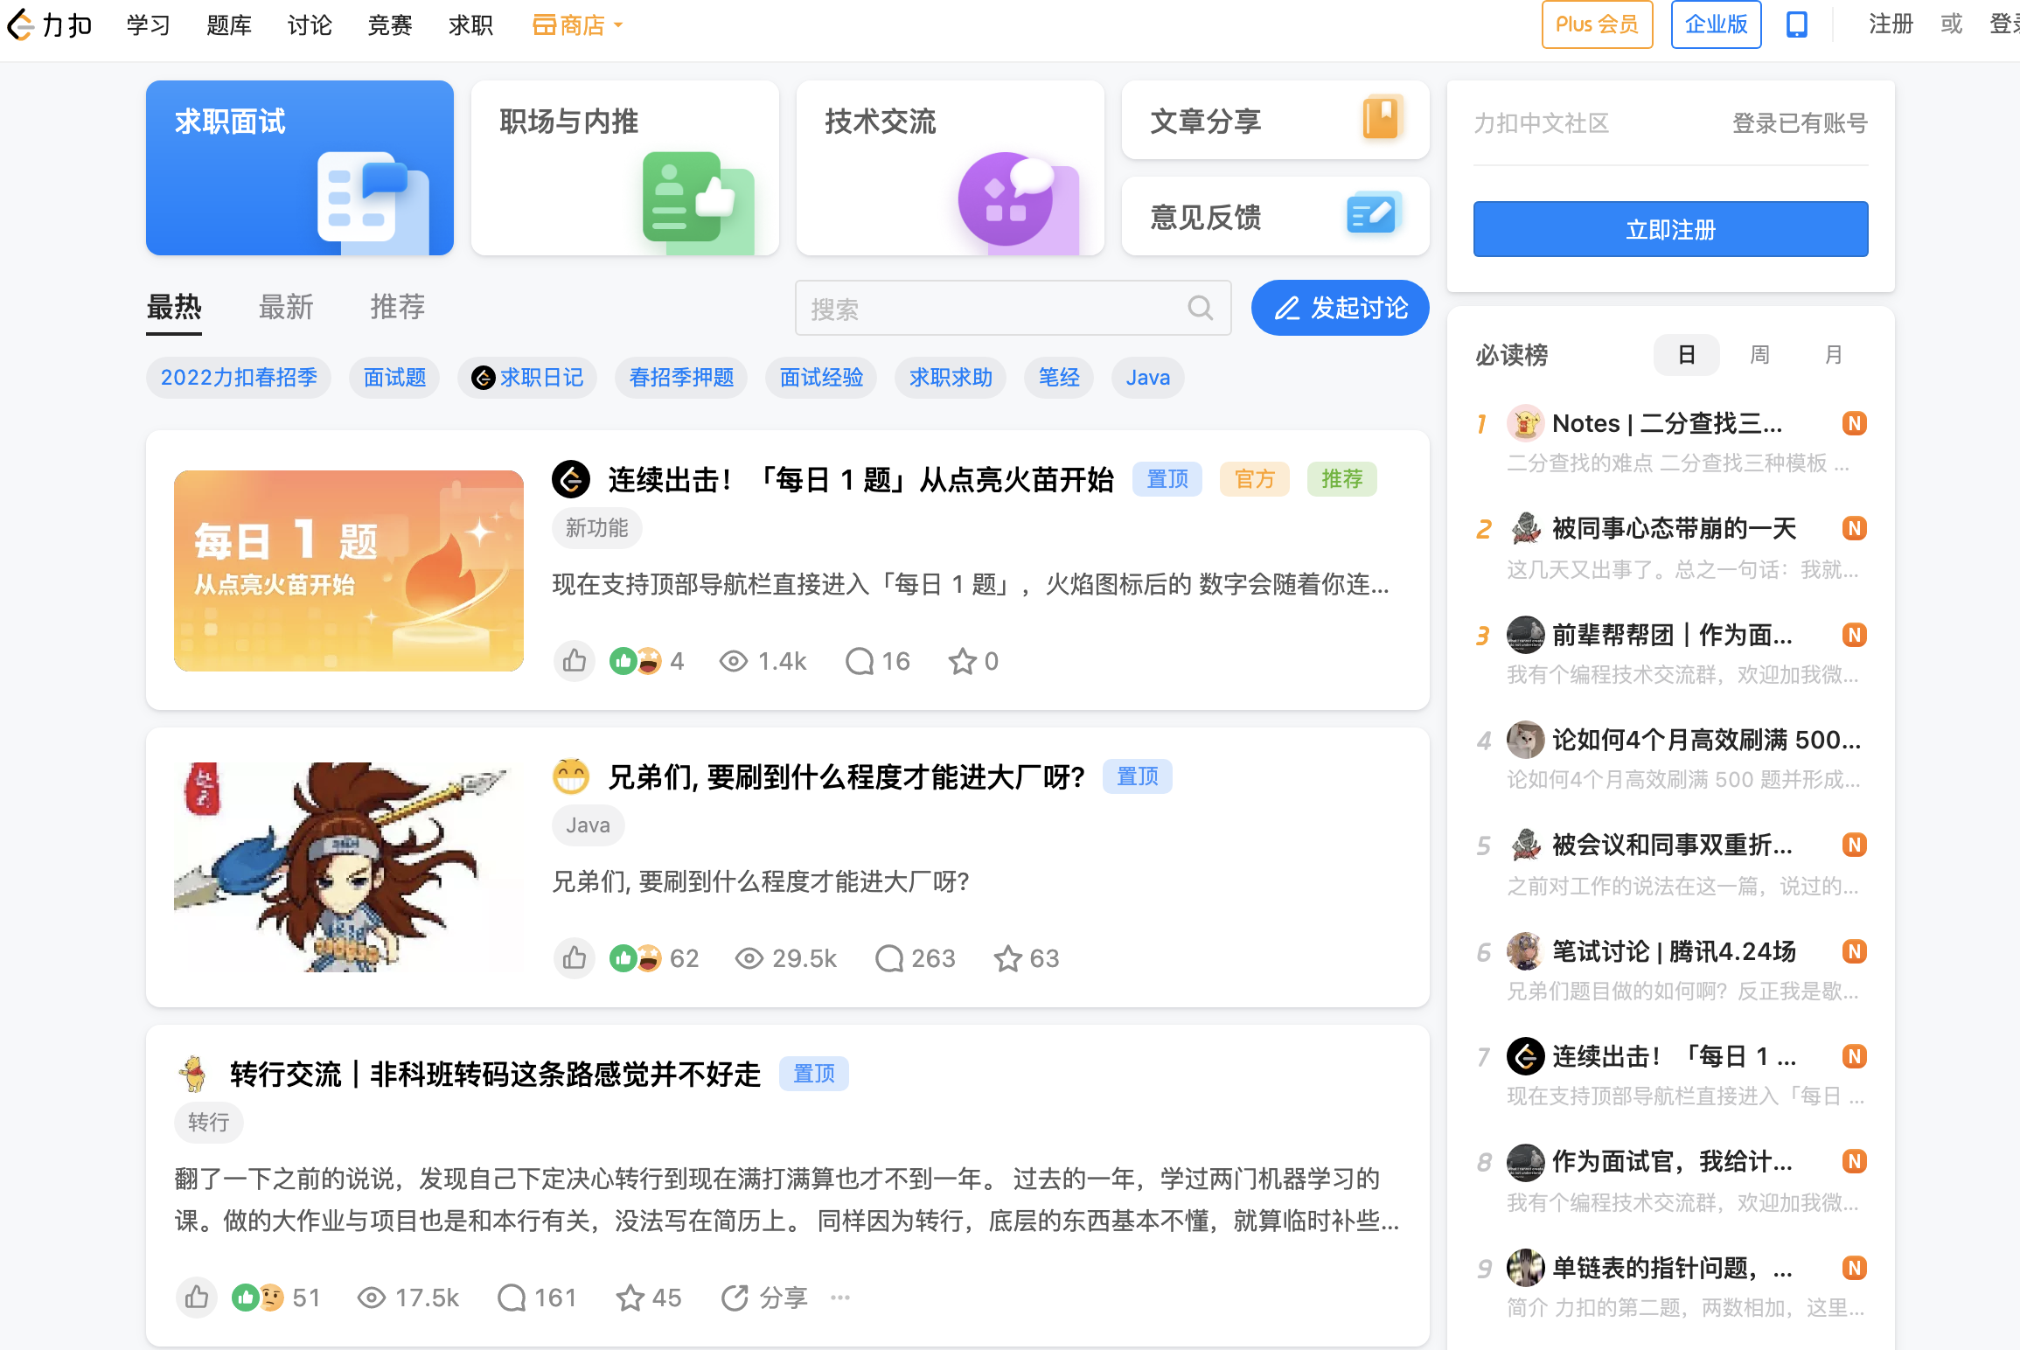
Task: Select the 面试经验 topic tag
Action: tap(820, 378)
